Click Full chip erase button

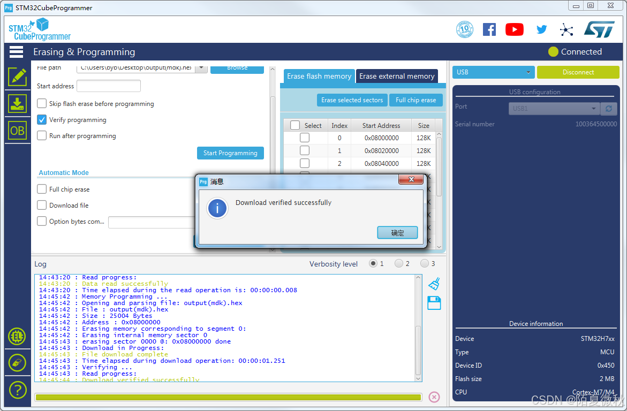416,100
